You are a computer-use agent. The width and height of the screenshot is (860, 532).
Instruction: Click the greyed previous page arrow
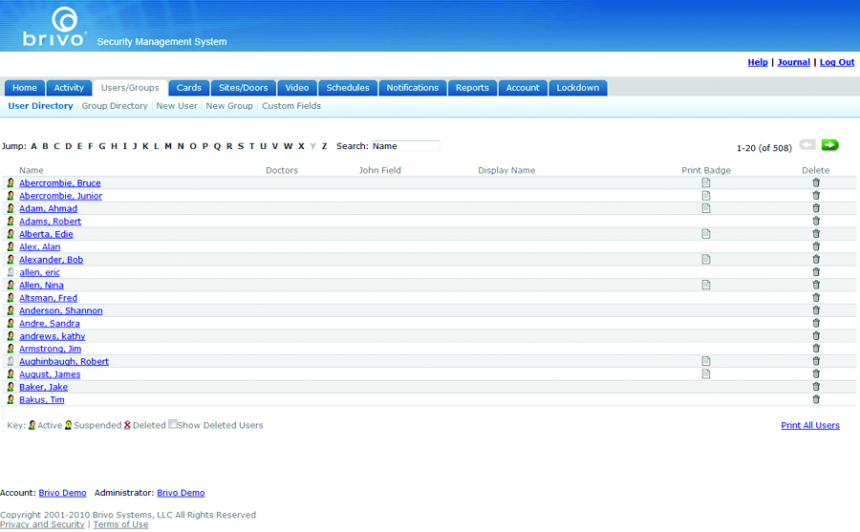807,145
